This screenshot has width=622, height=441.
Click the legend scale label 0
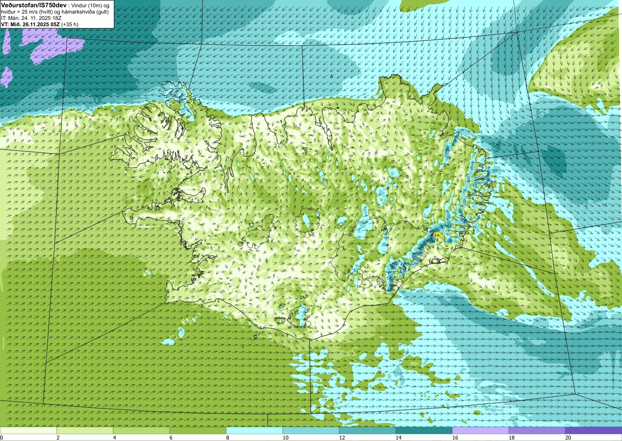coord(1,438)
